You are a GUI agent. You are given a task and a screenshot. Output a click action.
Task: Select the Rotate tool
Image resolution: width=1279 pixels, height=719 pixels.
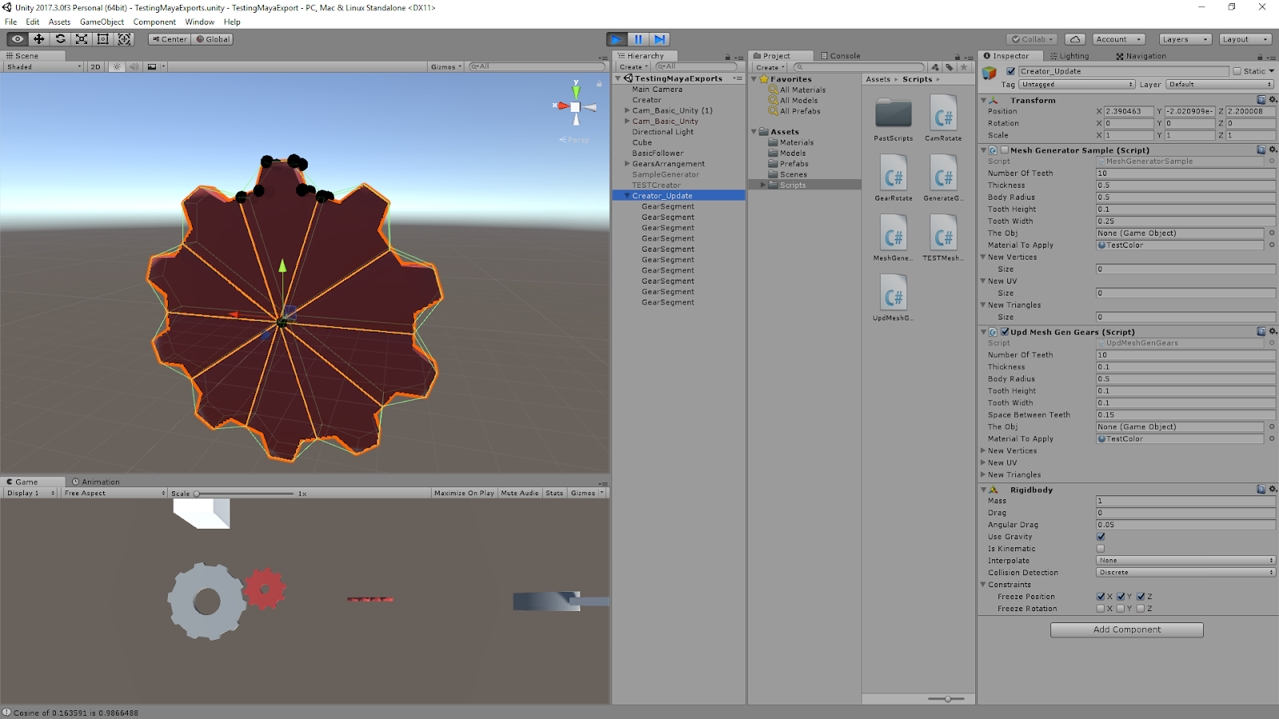tap(60, 39)
